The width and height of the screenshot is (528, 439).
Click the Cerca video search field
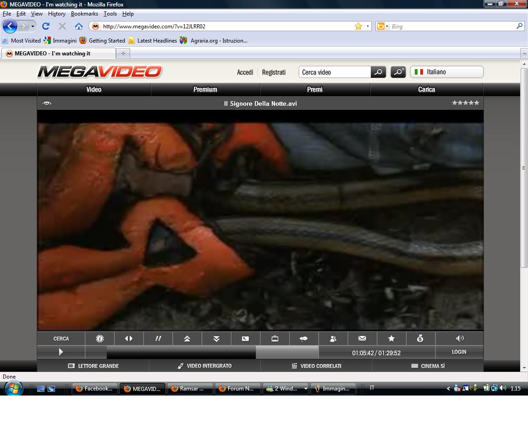335,72
